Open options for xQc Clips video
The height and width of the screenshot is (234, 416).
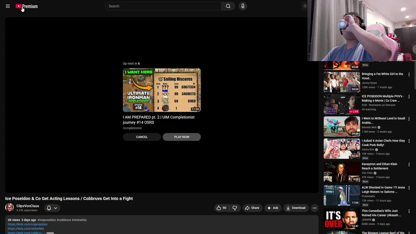click(x=409, y=165)
